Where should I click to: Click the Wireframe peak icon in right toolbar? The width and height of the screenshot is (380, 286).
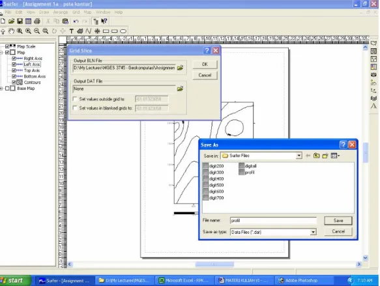pos(373,106)
